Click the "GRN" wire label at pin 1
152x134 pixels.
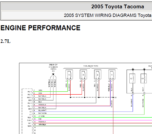click(x=40, y=90)
